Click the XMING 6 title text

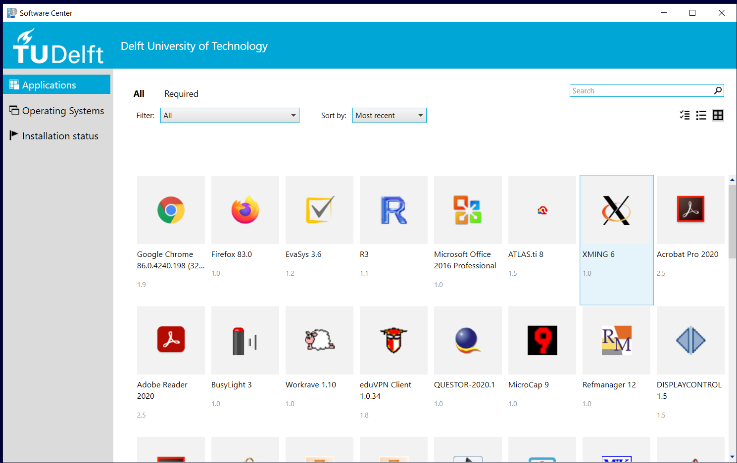[x=598, y=254]
